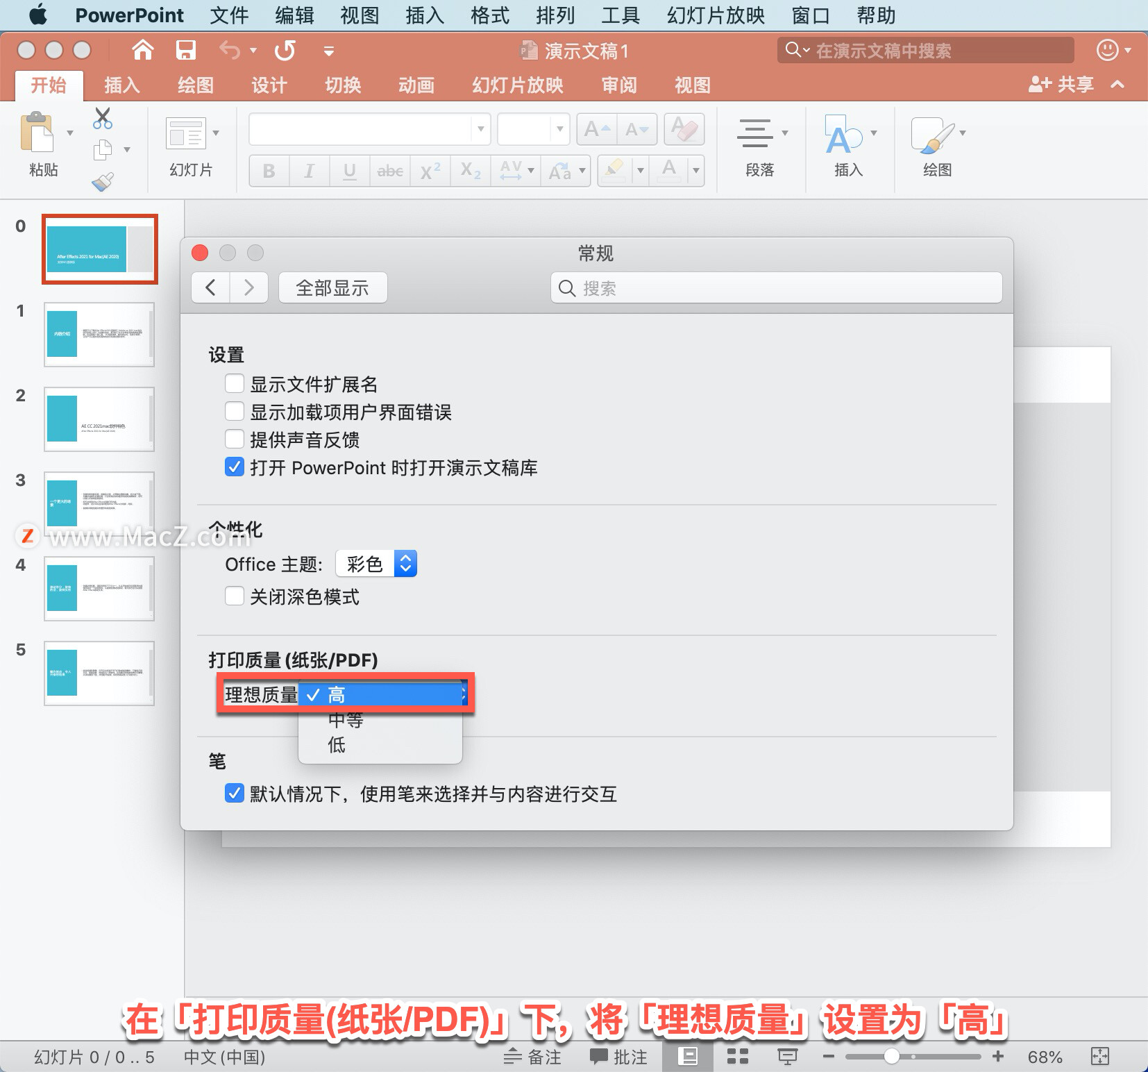This screenshot has height=1072, width=1148.
Task: Expand customize quick access toolbar arrow
Action: 329,51
